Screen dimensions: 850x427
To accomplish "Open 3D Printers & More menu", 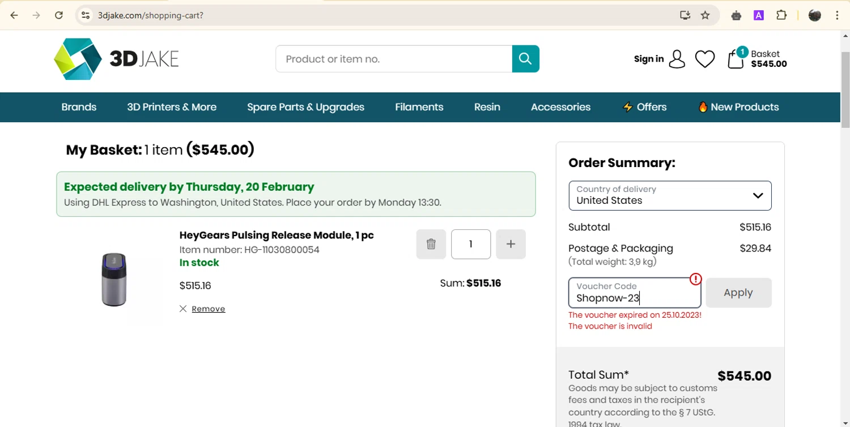I will [x=172, y=107].
